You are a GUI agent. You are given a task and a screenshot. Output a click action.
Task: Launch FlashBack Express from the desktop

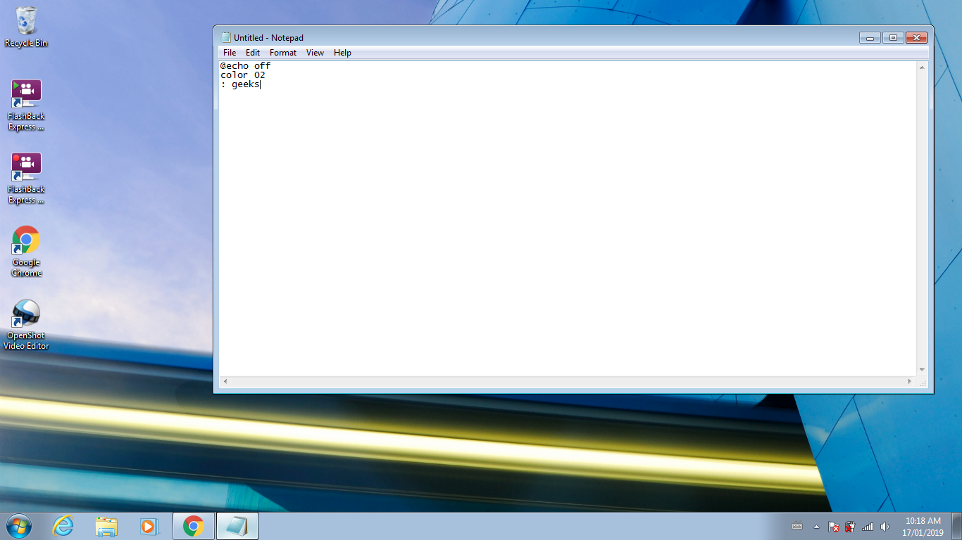coord(26,91)
